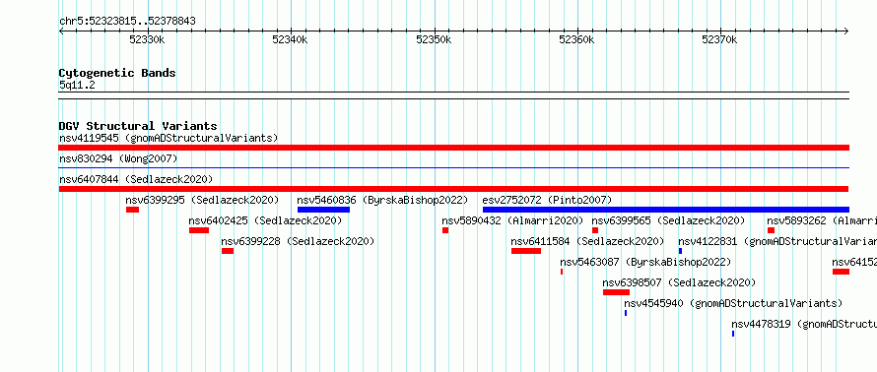Open variant nsv830294 (Wong2007) label

[x=118, y=159]
